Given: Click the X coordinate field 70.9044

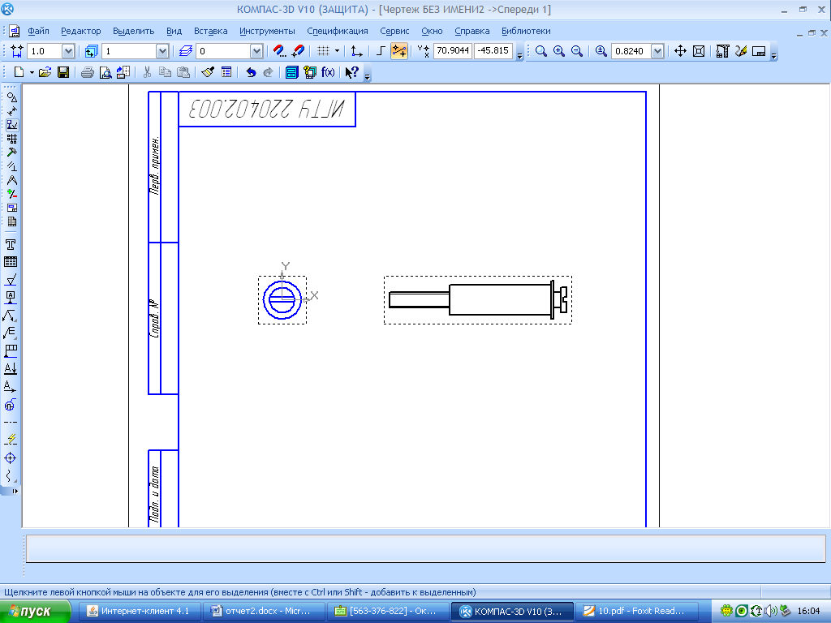Looking at the screenshot, I should tap(453, 51).
